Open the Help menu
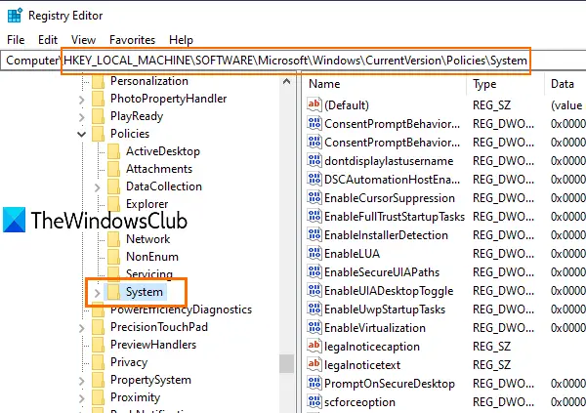 tap(181, 40)
